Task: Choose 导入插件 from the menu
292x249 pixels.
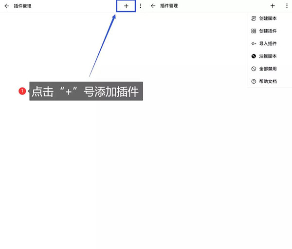Action: pyautogui.click(x=270, y=44)
